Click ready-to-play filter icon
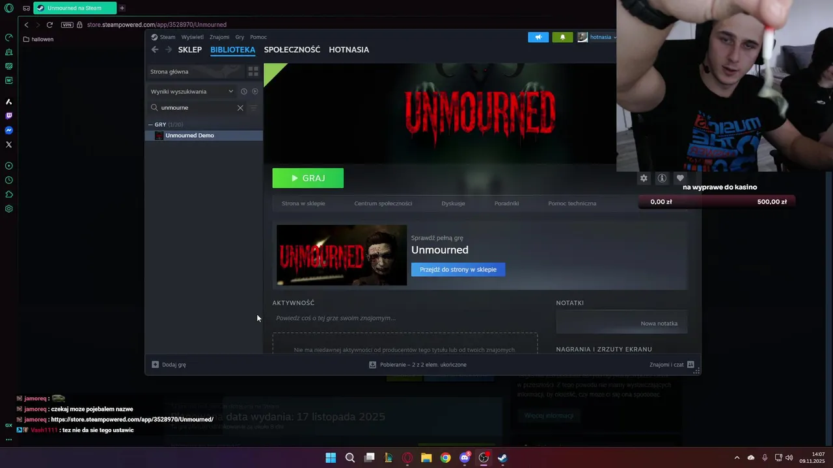 point(255,92)
